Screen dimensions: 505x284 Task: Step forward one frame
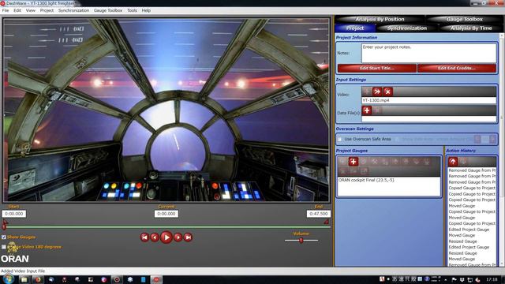(178, 237)
